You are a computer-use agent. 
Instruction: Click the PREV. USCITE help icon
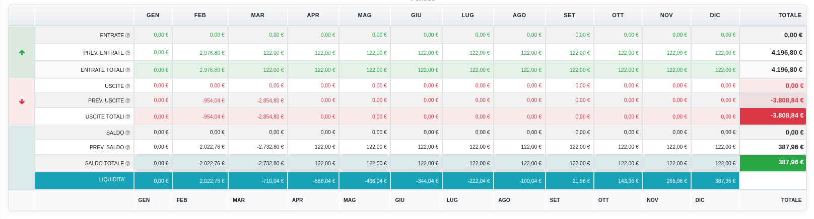tap(128, 101)
